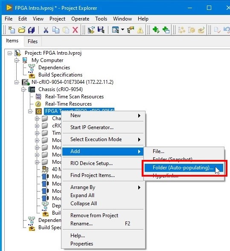The height and width of the screenshot is (251, 230).
Task: Select Real-Time Scan Resources tree item
Action: (74, 97)
